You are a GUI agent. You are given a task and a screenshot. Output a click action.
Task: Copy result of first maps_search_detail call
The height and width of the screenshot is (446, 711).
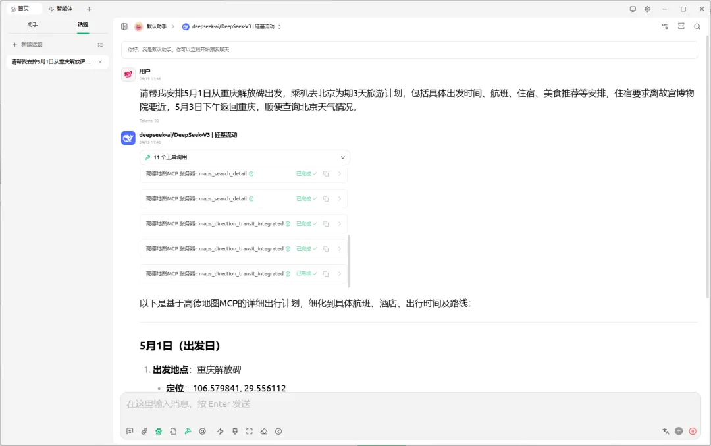pyautogui.click(x=326, y=174)
